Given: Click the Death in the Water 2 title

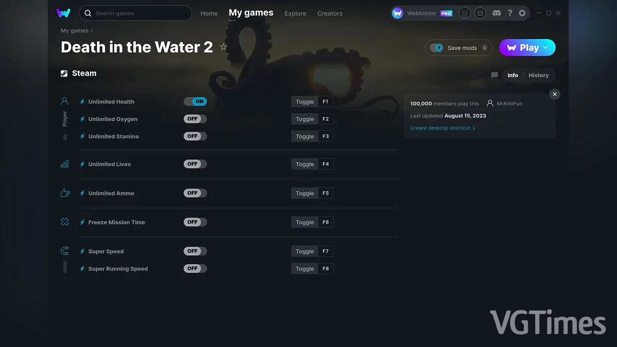Looking at the screenshot, I should [x=137, y=47].
